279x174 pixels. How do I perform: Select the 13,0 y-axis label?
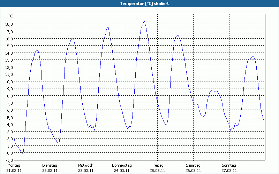point(9,60)
